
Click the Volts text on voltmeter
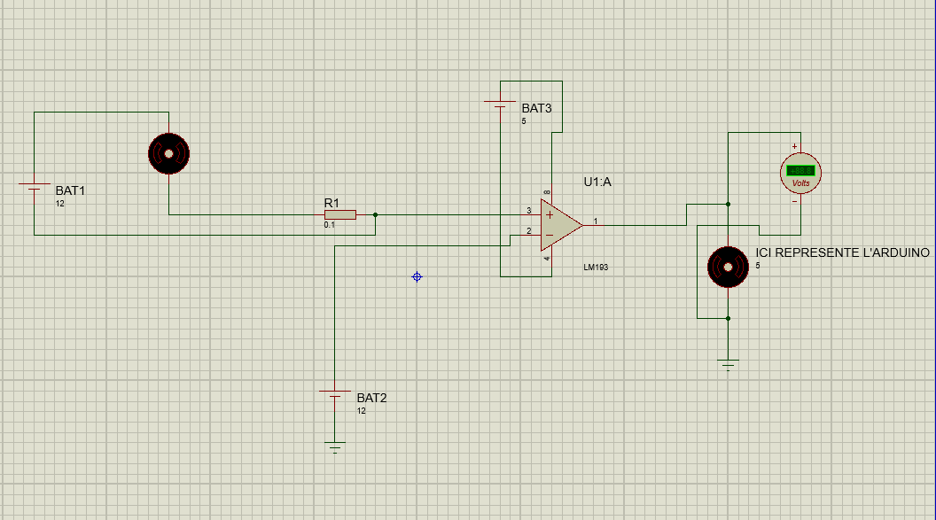(800, 183)
